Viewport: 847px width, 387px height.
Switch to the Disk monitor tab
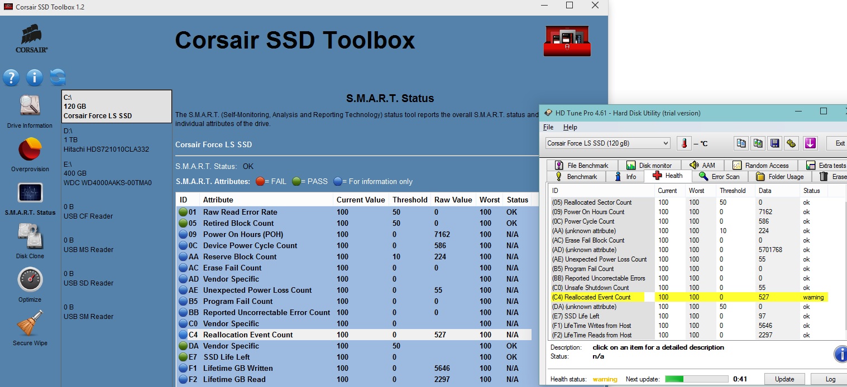click(x=649, y=165)
